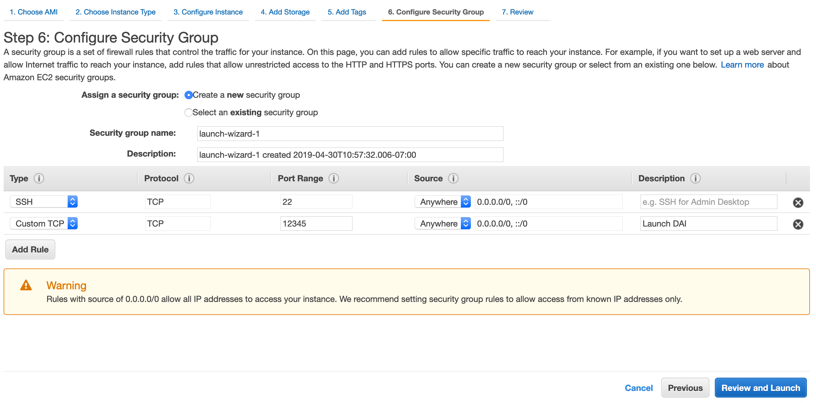Viewport: 816px width, 403px height.
Task: Choose Select an existing security group
Action: tap(188, 112)
